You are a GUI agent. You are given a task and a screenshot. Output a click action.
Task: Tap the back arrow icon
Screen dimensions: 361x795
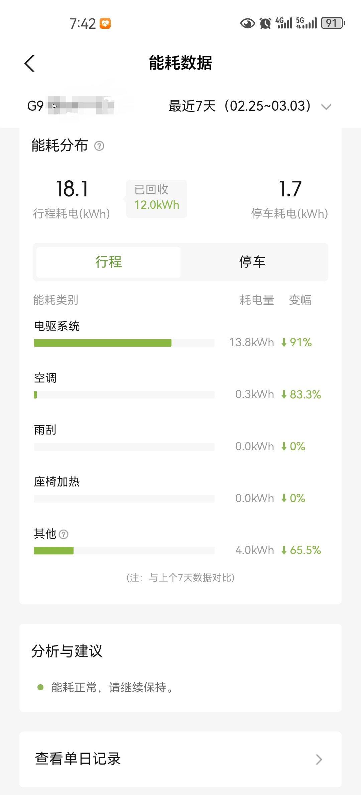pos(30,63)
